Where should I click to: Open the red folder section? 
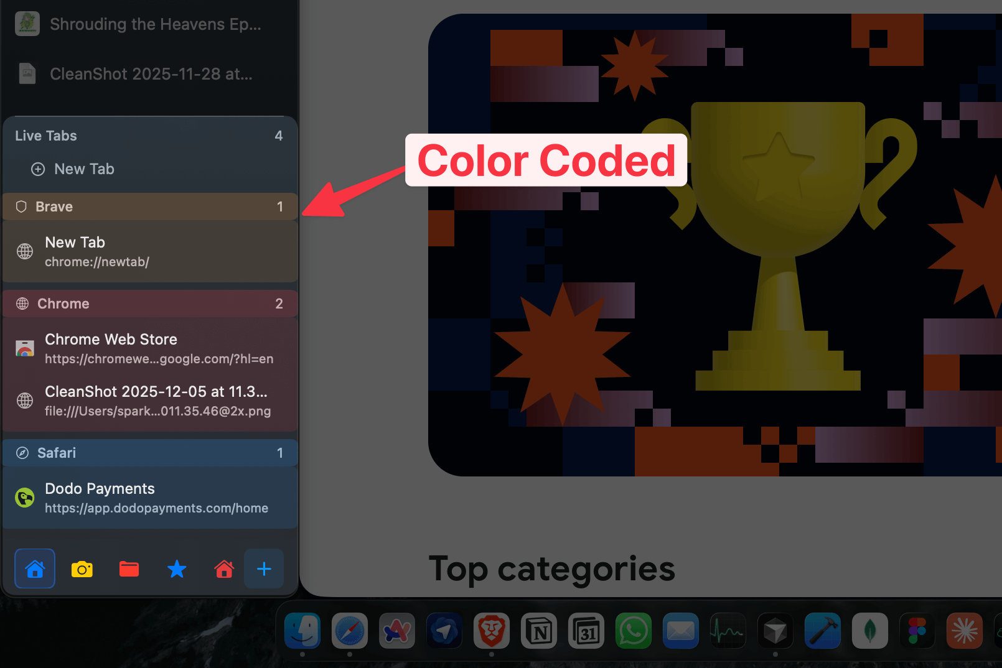(x=129, y=568)
